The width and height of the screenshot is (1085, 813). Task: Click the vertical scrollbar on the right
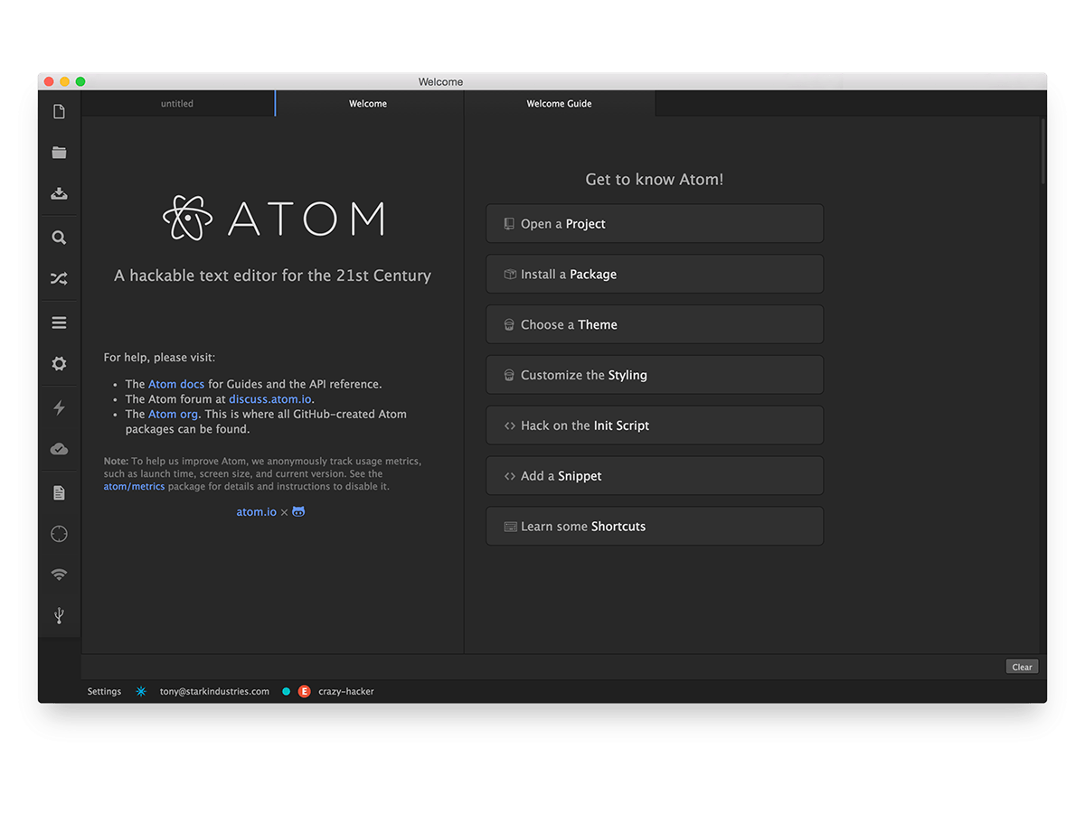pos(1043,152)
